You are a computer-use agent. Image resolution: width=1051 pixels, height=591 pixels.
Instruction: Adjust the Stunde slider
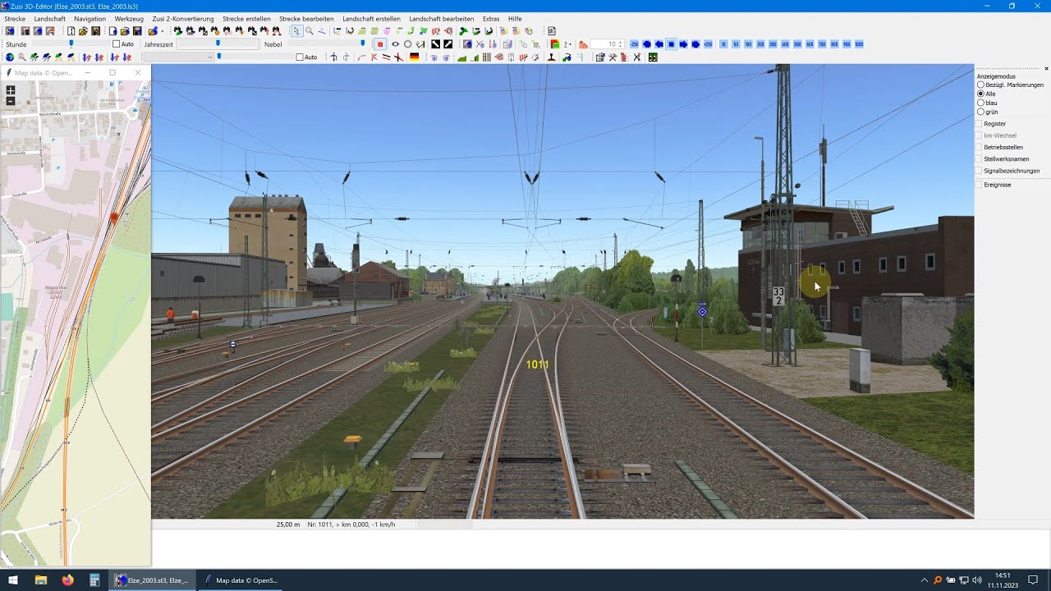(x=71, y=44)
